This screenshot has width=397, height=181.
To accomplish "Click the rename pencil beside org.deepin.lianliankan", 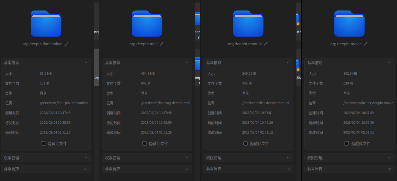I will click(x=66, y=44).
